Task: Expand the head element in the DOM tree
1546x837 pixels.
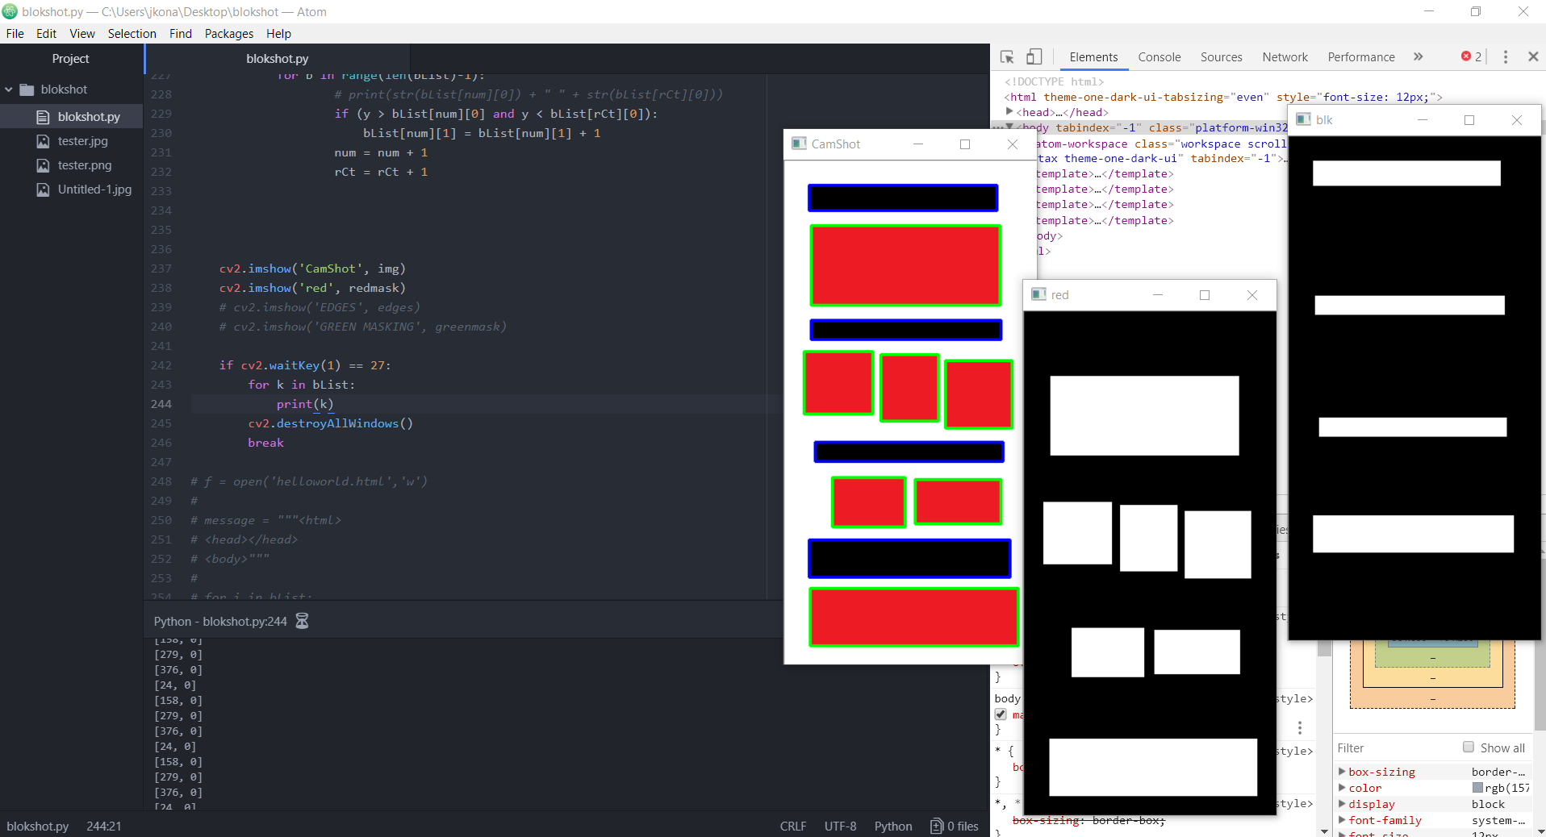Action: point(1009,112)
